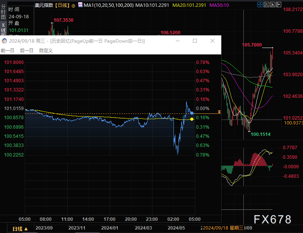
Task: Click the app logo icon in popup title bar
Action: [x=4, y=41]
